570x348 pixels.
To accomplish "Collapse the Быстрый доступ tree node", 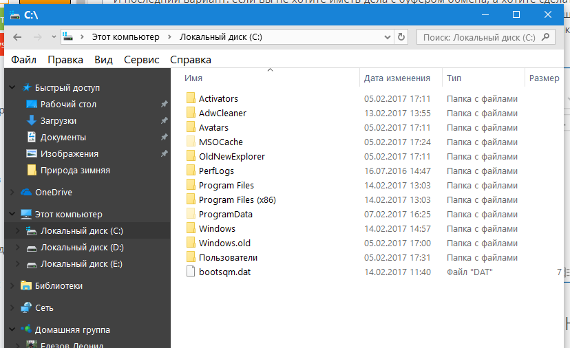I will [x=12, y=87].
